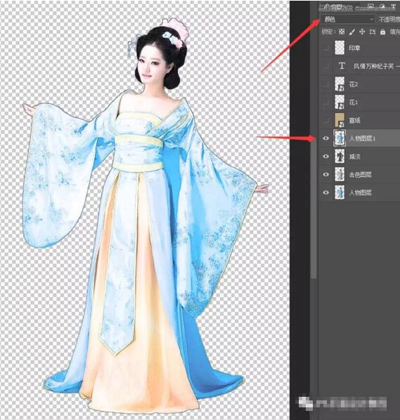Filter layers by type with the T icon
400x420 pixels.
pos(393,6)
